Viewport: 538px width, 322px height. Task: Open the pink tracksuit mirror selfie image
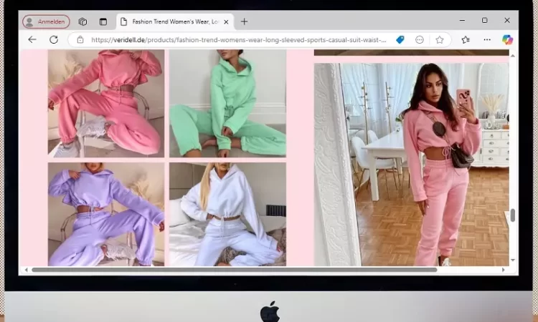coord(412,165)
